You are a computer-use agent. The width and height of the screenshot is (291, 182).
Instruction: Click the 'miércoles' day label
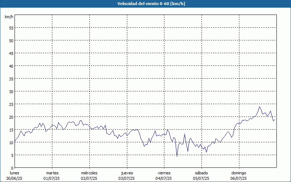[x=89, y=173]
